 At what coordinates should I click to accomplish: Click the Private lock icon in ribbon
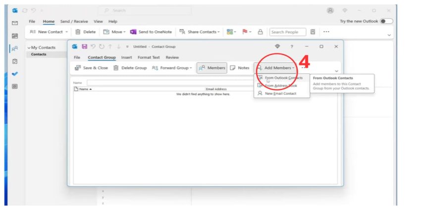click(260, 32)
